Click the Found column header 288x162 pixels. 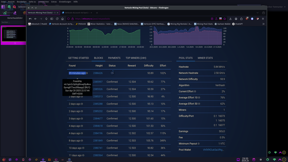(x=72, y=66)
